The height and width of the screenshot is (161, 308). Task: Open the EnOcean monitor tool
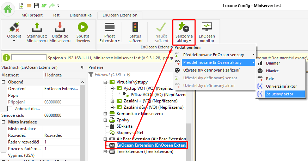tap(207, 27)
